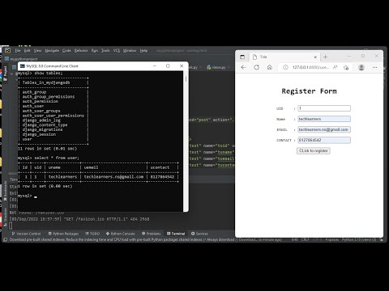Open the Python Console tool window

121,234
